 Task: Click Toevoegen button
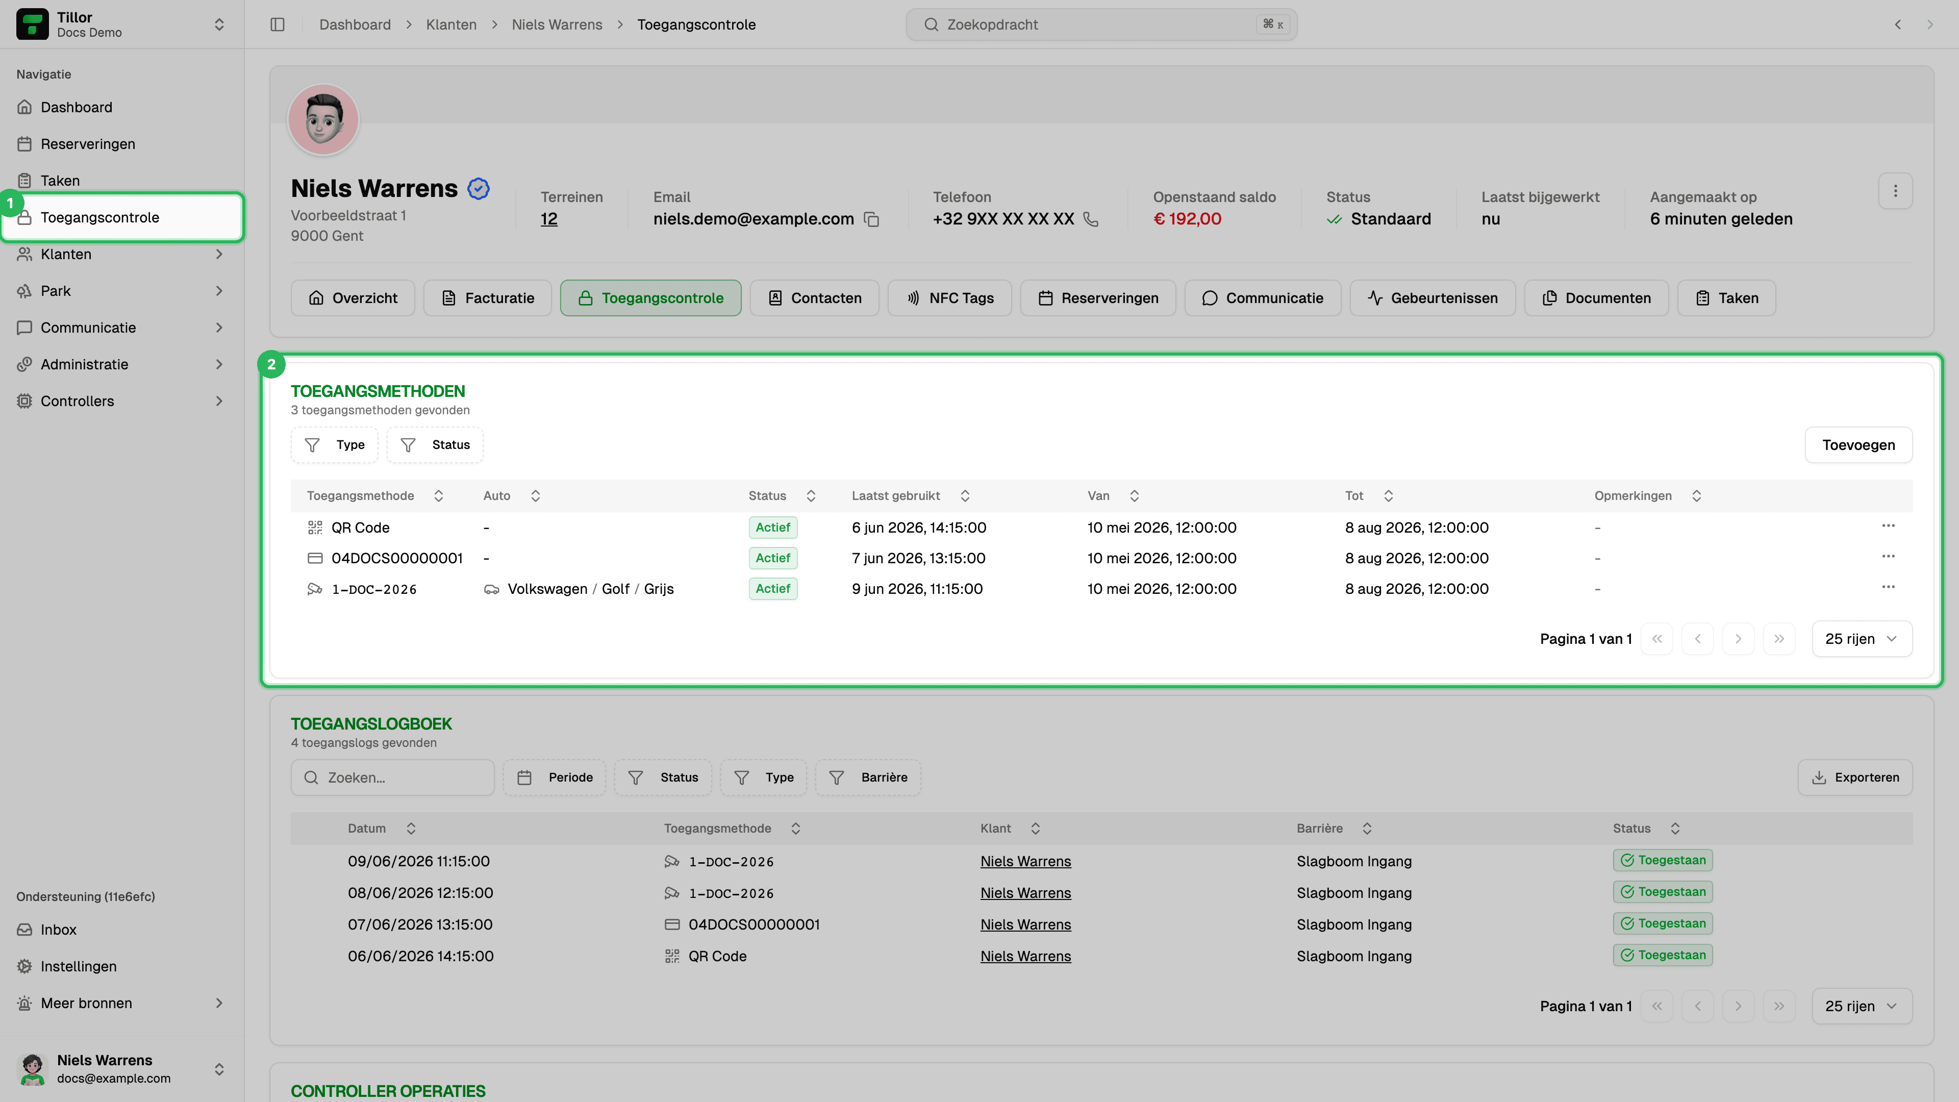[1858, 445]
